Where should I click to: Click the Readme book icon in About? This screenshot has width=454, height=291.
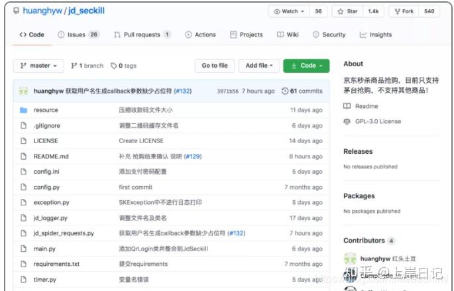click(347, 106)
